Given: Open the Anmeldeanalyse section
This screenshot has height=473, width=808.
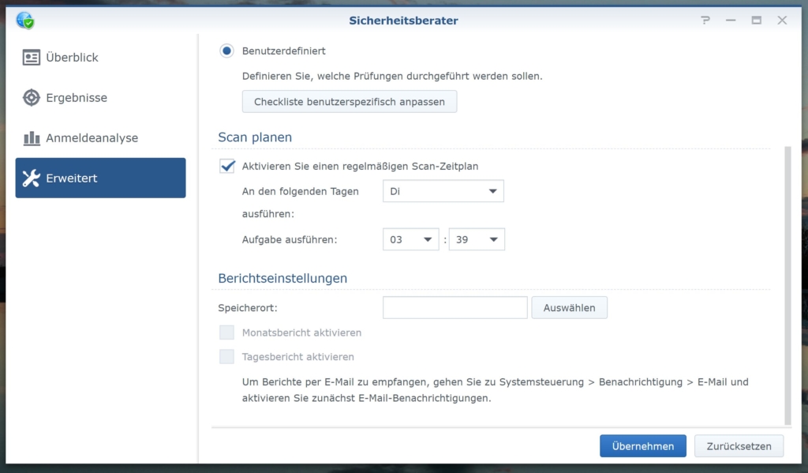Looking at the screenshot, I should click(x=92, y=138).
